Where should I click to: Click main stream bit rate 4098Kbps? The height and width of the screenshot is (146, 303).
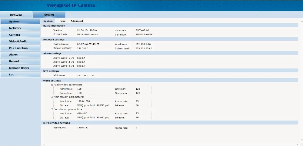point(93,105)
